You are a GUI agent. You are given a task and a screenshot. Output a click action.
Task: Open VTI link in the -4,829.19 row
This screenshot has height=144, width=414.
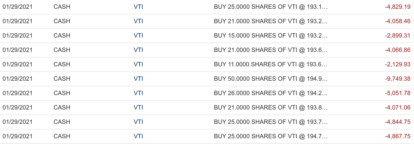[x=138, y=7]
